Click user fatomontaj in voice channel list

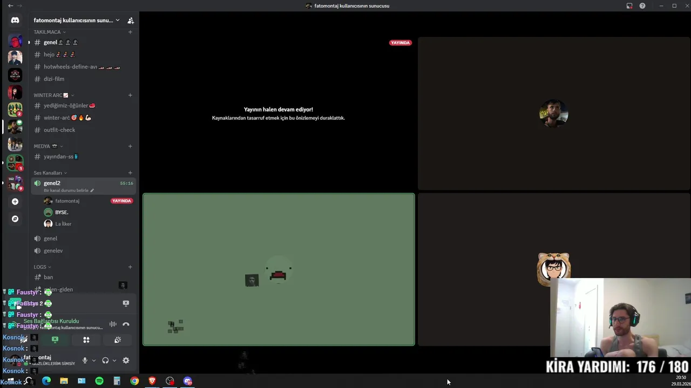pos(67,201)
